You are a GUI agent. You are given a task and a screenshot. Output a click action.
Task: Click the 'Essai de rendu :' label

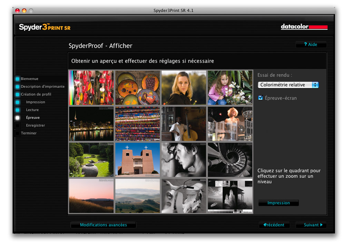[275, 75]
